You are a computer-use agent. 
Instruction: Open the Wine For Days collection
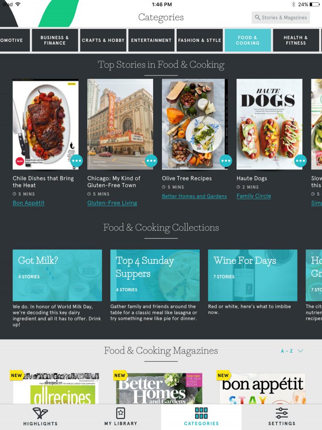coord(253,275)
